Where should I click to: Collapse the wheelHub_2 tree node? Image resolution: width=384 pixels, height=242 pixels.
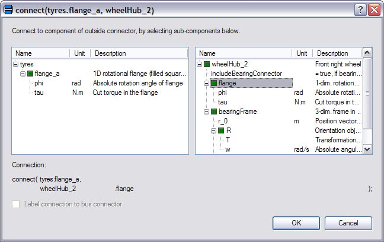(199, 64)
